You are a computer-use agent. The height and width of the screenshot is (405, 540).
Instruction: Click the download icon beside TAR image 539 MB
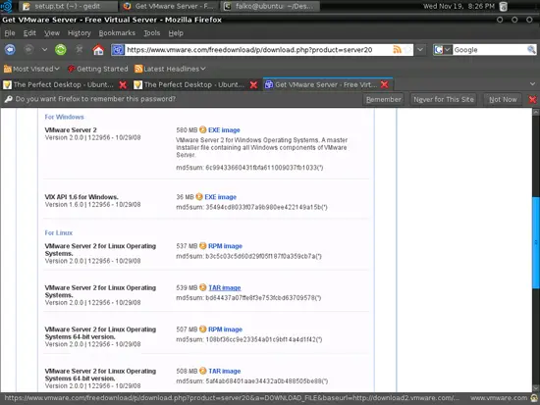(203, 287)
